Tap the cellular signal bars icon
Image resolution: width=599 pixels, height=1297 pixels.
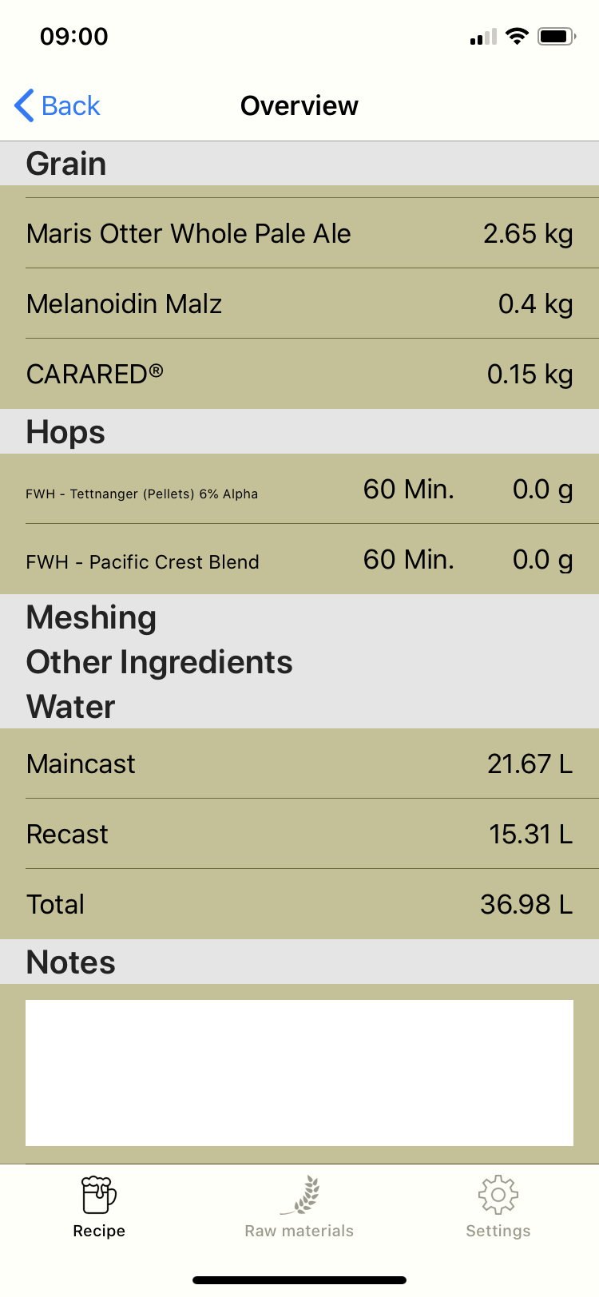[483, 37]
